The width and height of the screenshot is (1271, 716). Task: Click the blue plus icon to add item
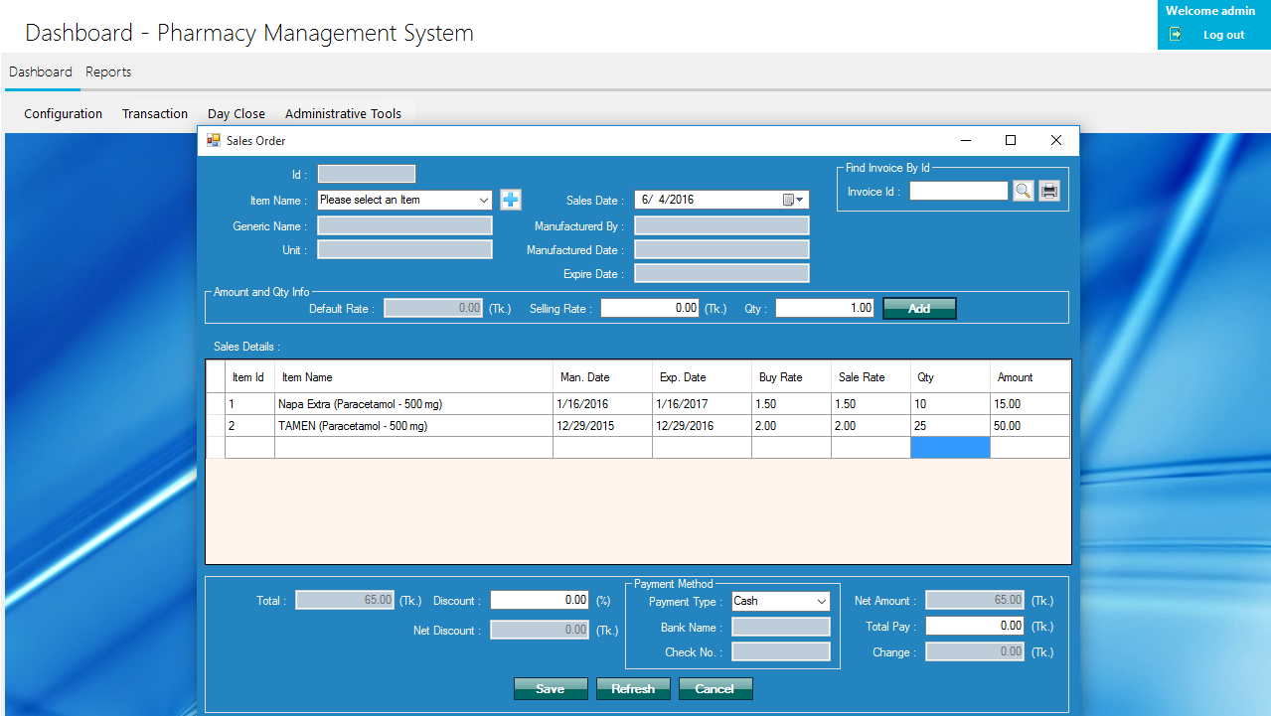click(510, 200)
